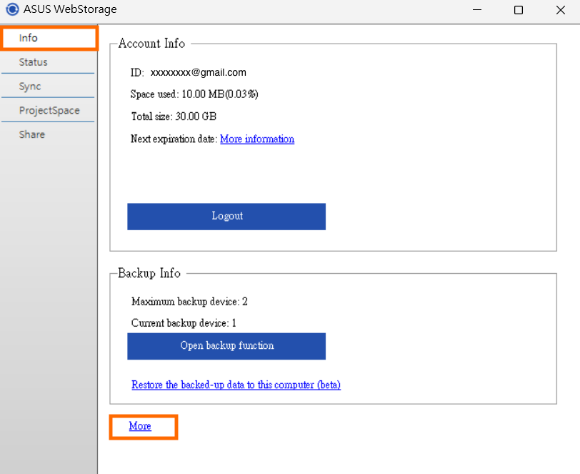Open the Info tab
Viewport: 580px width, 474px height.
pos(49,38)
